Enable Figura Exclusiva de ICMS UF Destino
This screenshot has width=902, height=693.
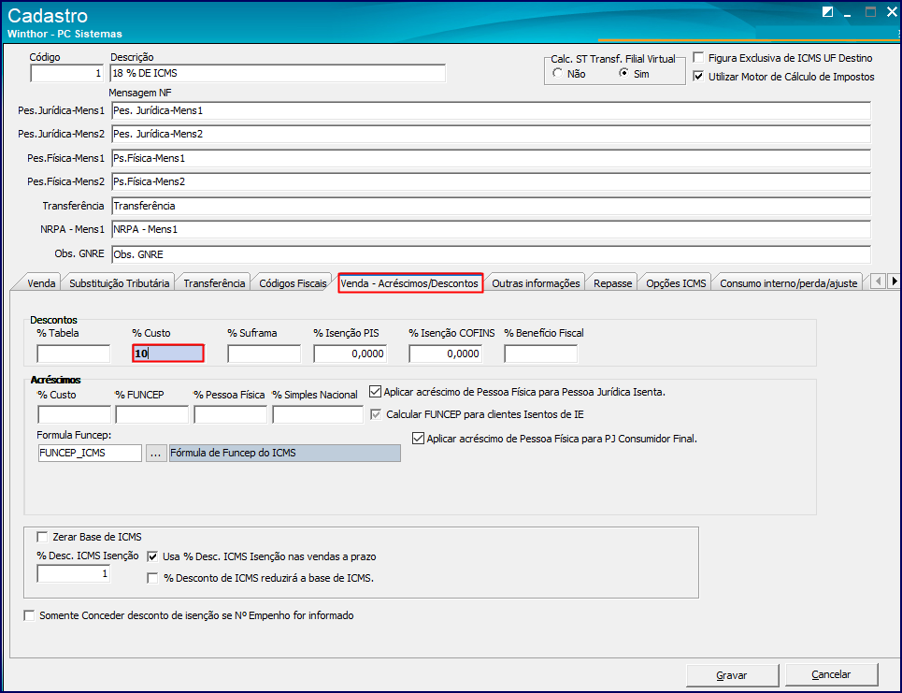tap(698, 58)
